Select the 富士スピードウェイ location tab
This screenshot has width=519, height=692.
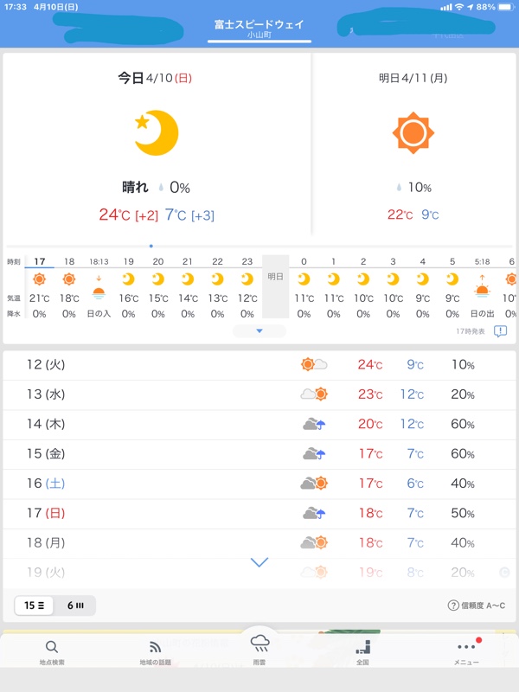tap(259, 29)
